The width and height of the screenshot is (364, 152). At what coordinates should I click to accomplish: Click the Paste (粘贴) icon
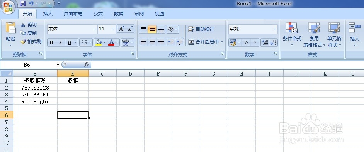[x=10, y=28]
